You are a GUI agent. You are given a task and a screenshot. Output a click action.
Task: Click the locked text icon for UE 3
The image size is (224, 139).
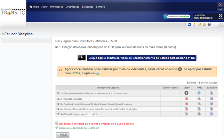[199, 104]
